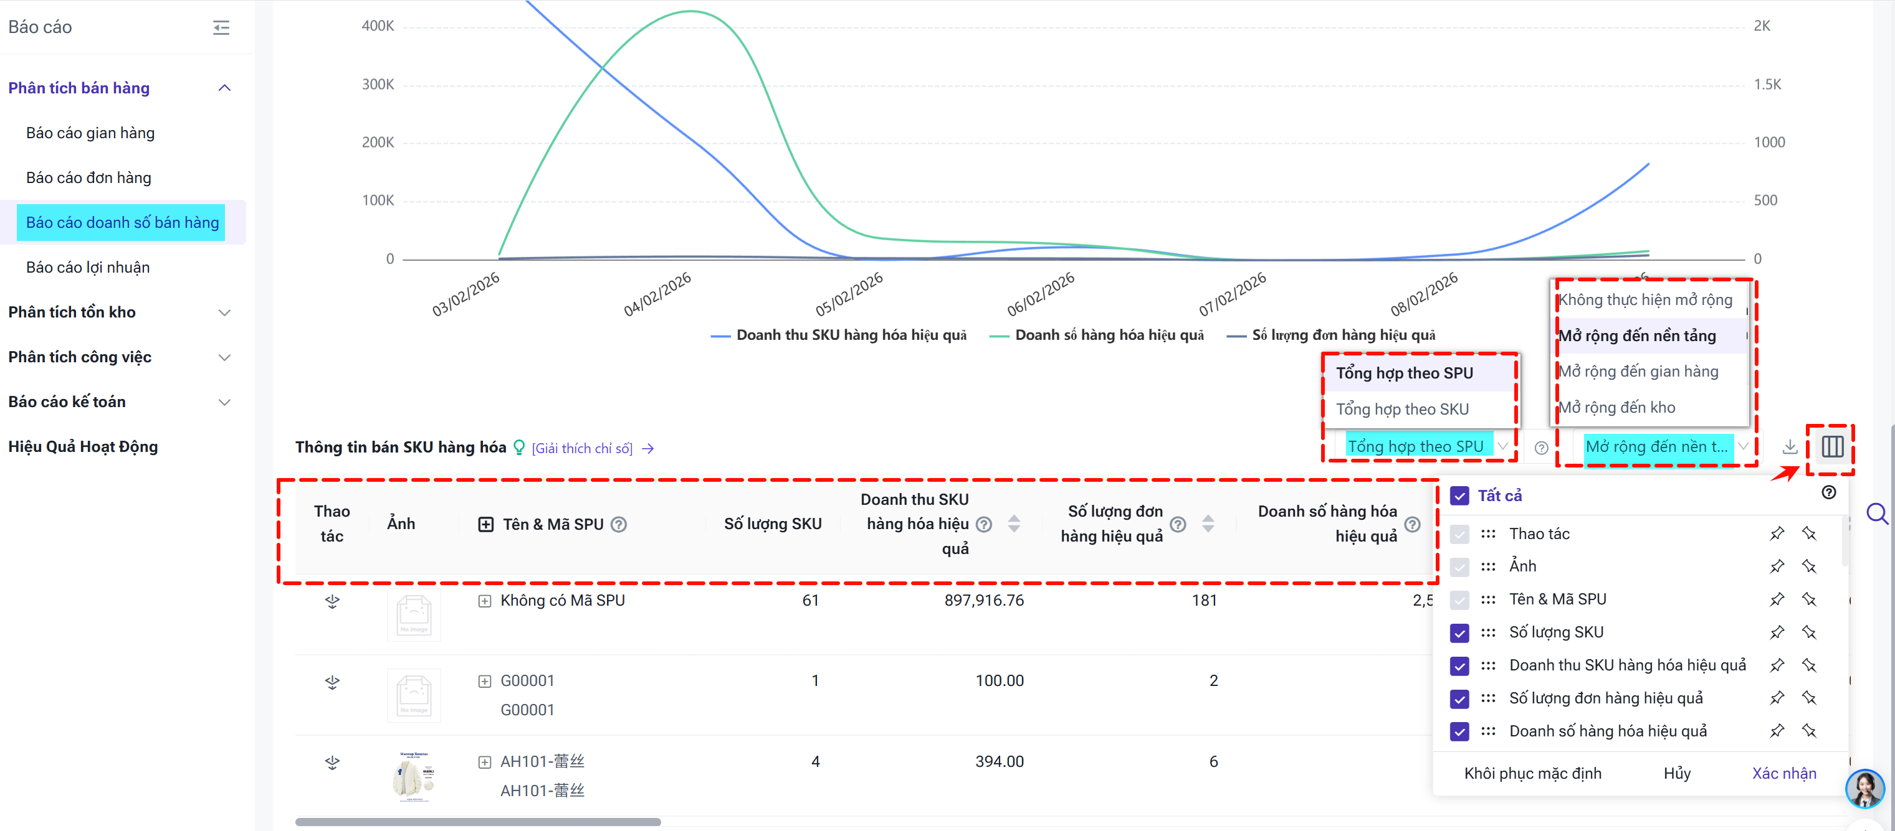Pin the Số lượng SKU column
Image resolution: width=1895 pixels, height=831 pixels.
1777,632
